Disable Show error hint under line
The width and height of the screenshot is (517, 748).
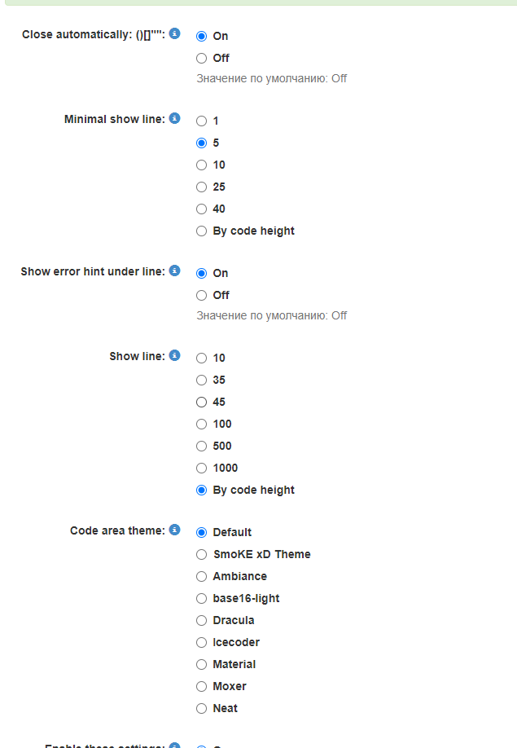[202, 295]
